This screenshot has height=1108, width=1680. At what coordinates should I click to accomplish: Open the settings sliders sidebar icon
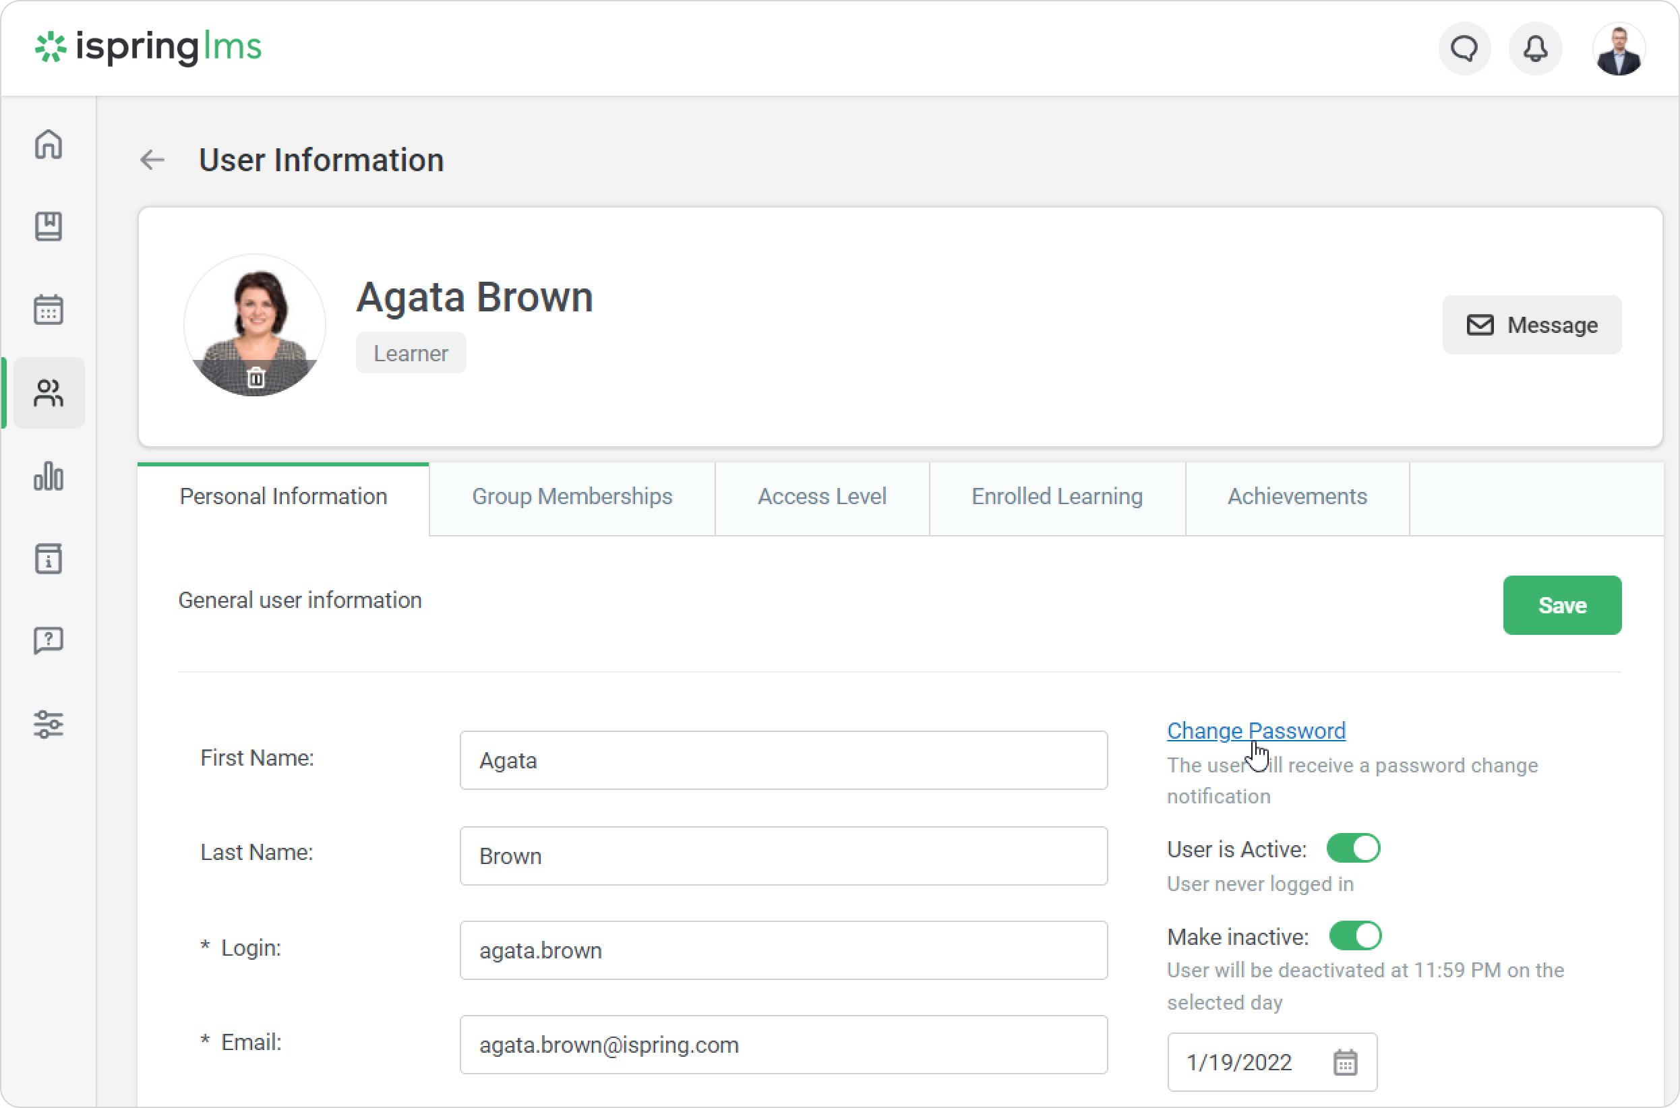48,725
